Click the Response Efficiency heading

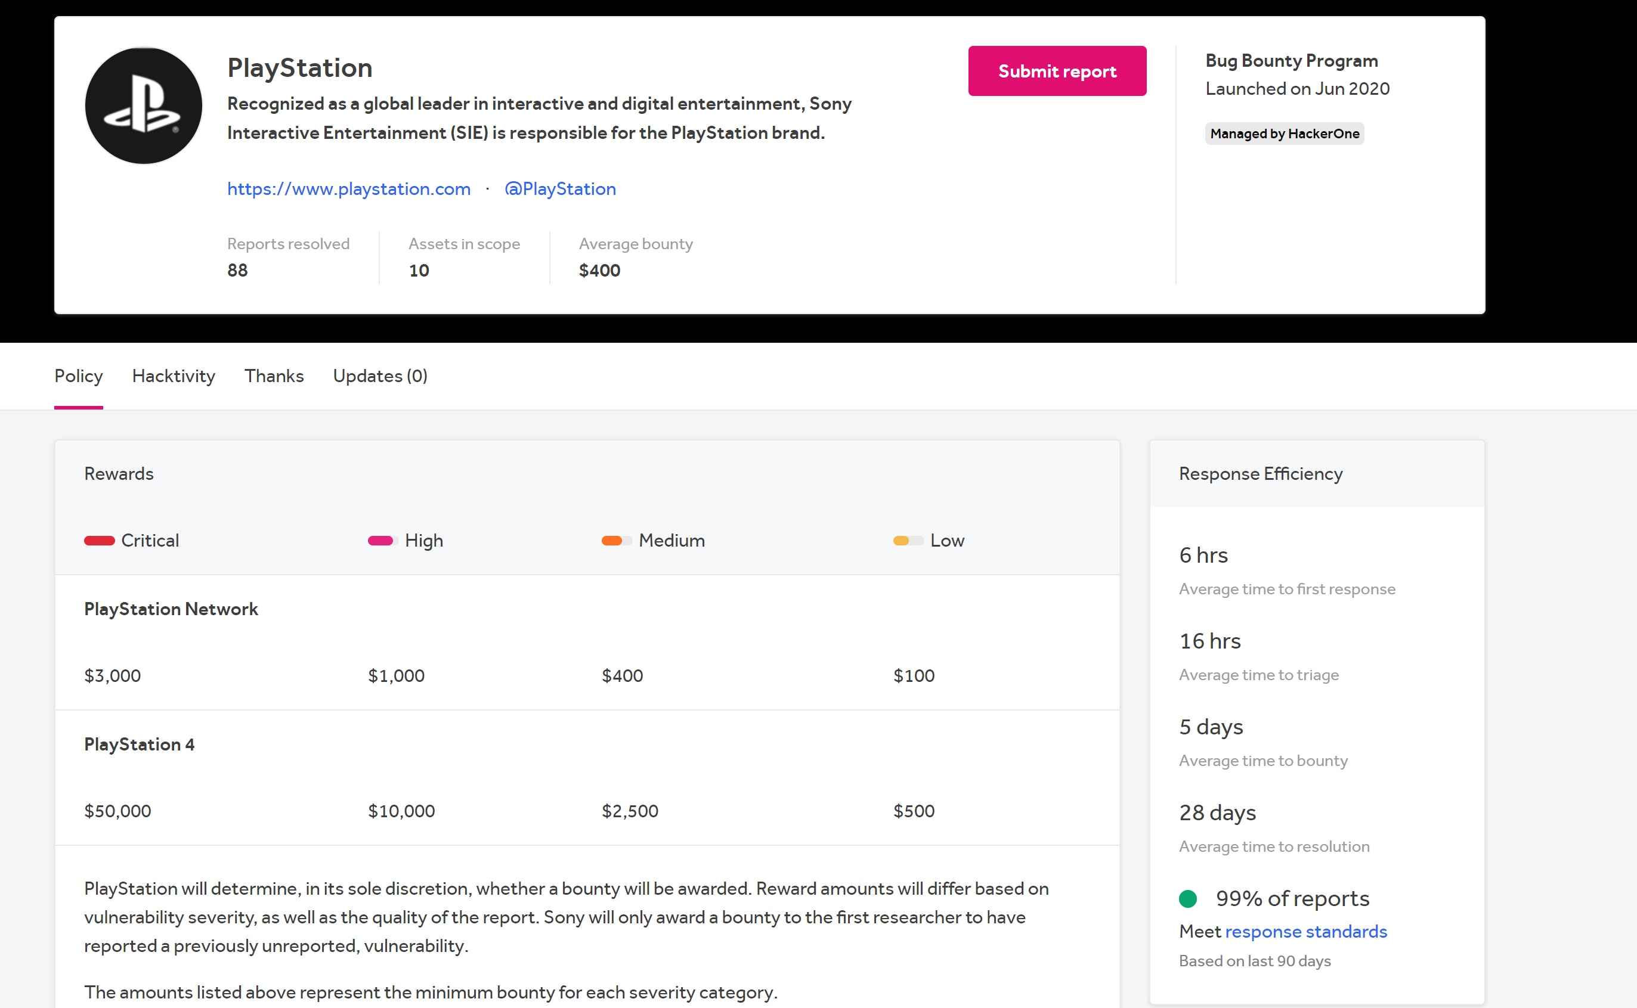tap(1260, 474)
